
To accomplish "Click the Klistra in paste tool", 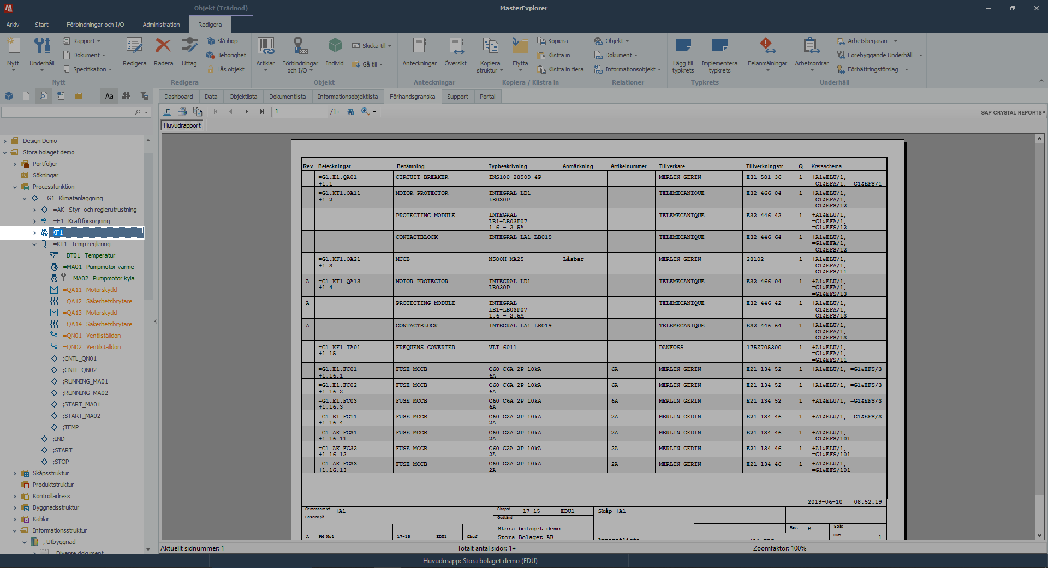I will click(553, 55).
